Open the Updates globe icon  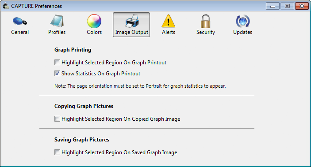[242, 21]
